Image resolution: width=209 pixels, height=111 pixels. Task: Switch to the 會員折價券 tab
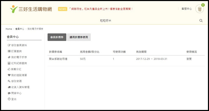pyautogui.click(x=57, y=37)
